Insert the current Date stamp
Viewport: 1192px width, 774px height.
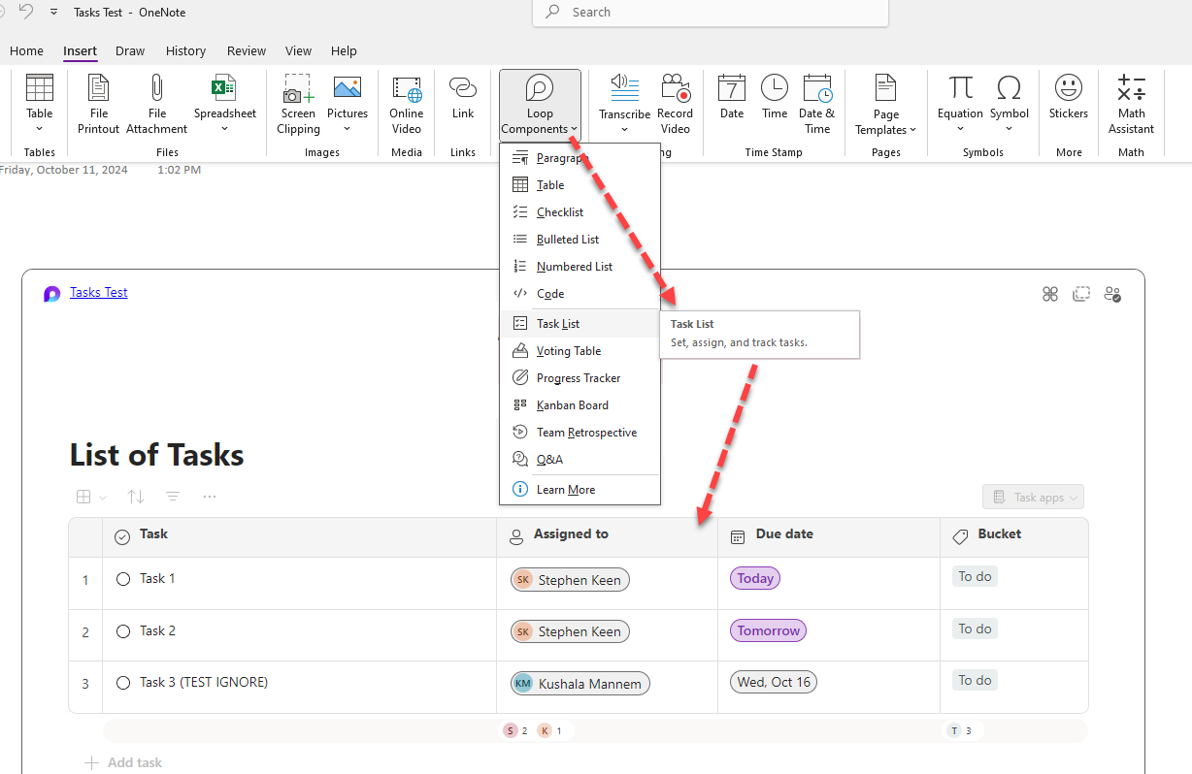(732, 97)
